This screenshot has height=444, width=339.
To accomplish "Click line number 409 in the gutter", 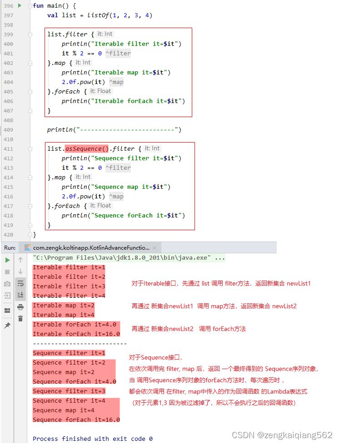I will click(9, 130).
